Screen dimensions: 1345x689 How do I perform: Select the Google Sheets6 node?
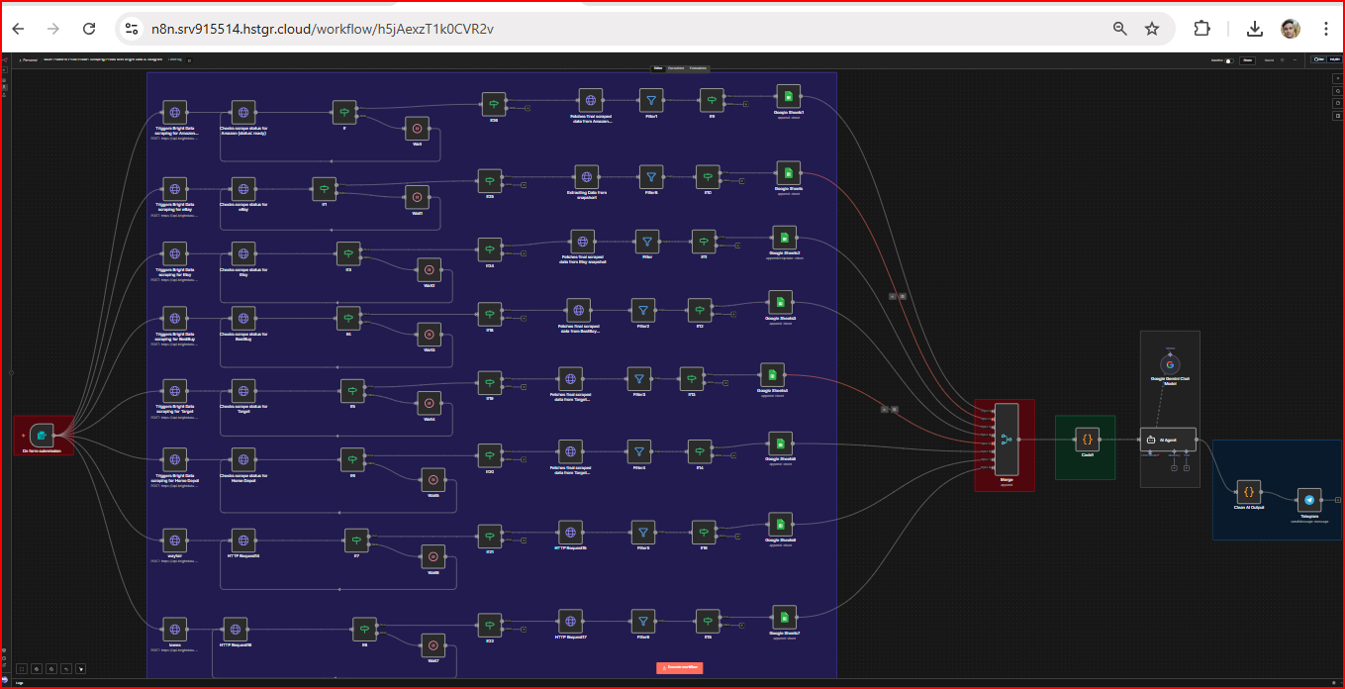tap(780, 524)
